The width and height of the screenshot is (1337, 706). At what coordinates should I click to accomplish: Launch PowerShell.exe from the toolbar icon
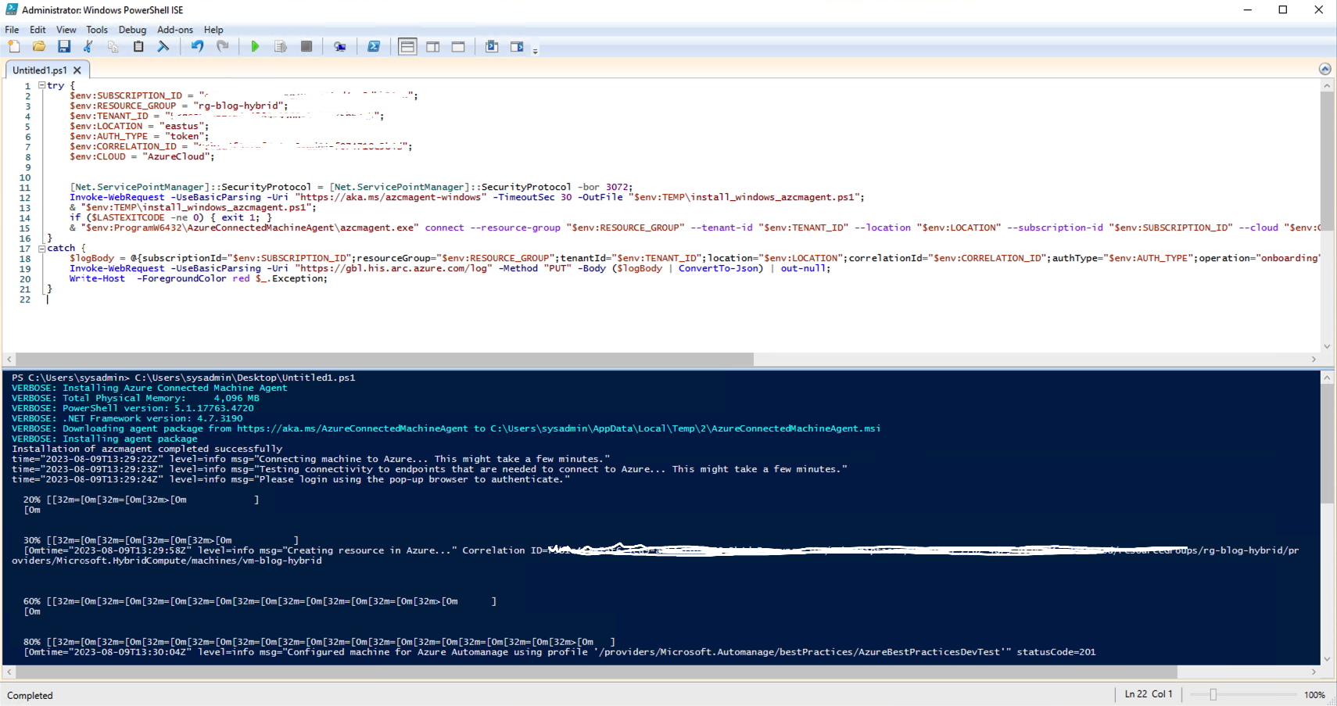pyautogui.click(x=374, y=47)
